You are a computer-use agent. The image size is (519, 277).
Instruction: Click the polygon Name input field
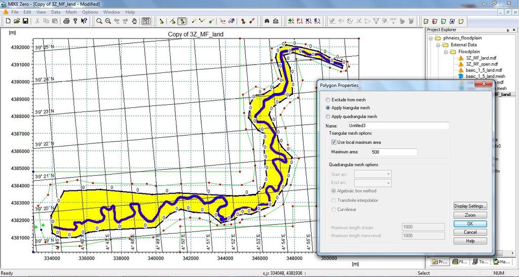point(398,126)
